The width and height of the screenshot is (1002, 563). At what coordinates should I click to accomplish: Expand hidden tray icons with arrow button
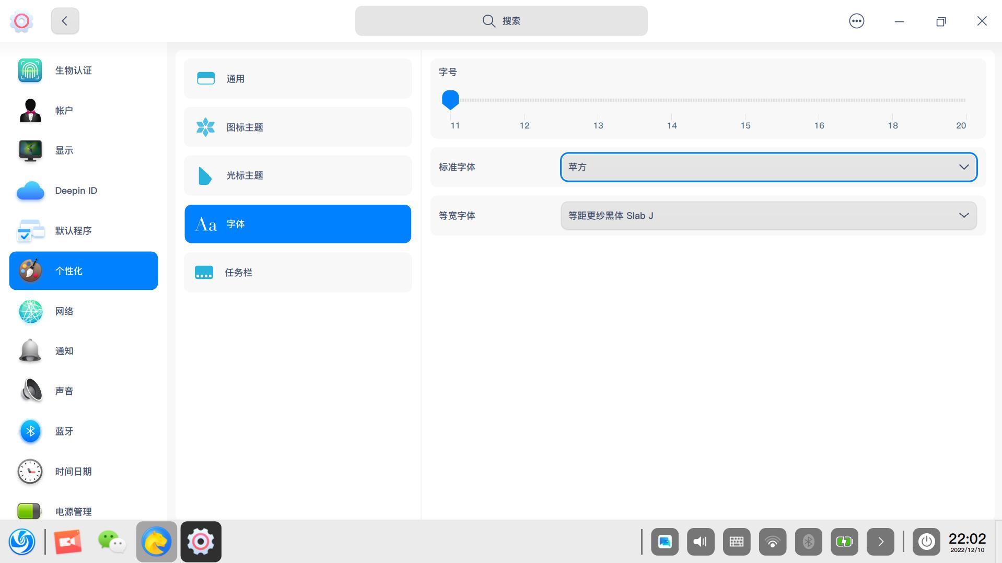[x=880, y=542]
